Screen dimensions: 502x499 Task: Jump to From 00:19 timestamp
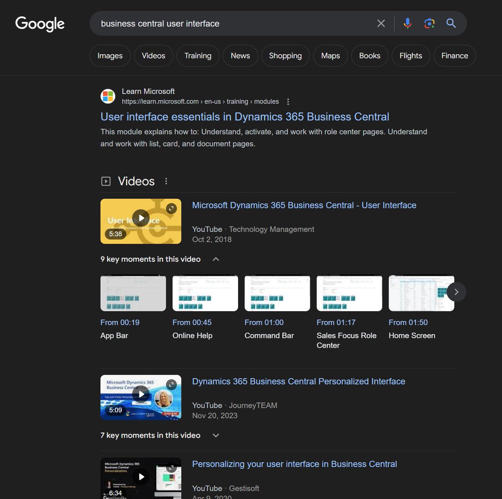(x=120, y=322)
